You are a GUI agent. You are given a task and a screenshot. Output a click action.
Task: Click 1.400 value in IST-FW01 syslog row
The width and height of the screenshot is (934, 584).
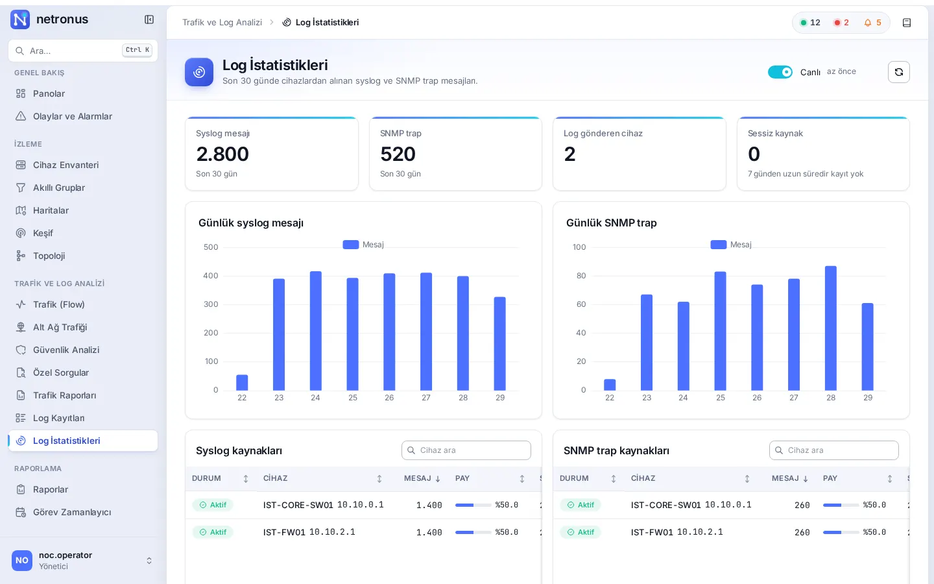pyautogui.click(x=429, y=532)
